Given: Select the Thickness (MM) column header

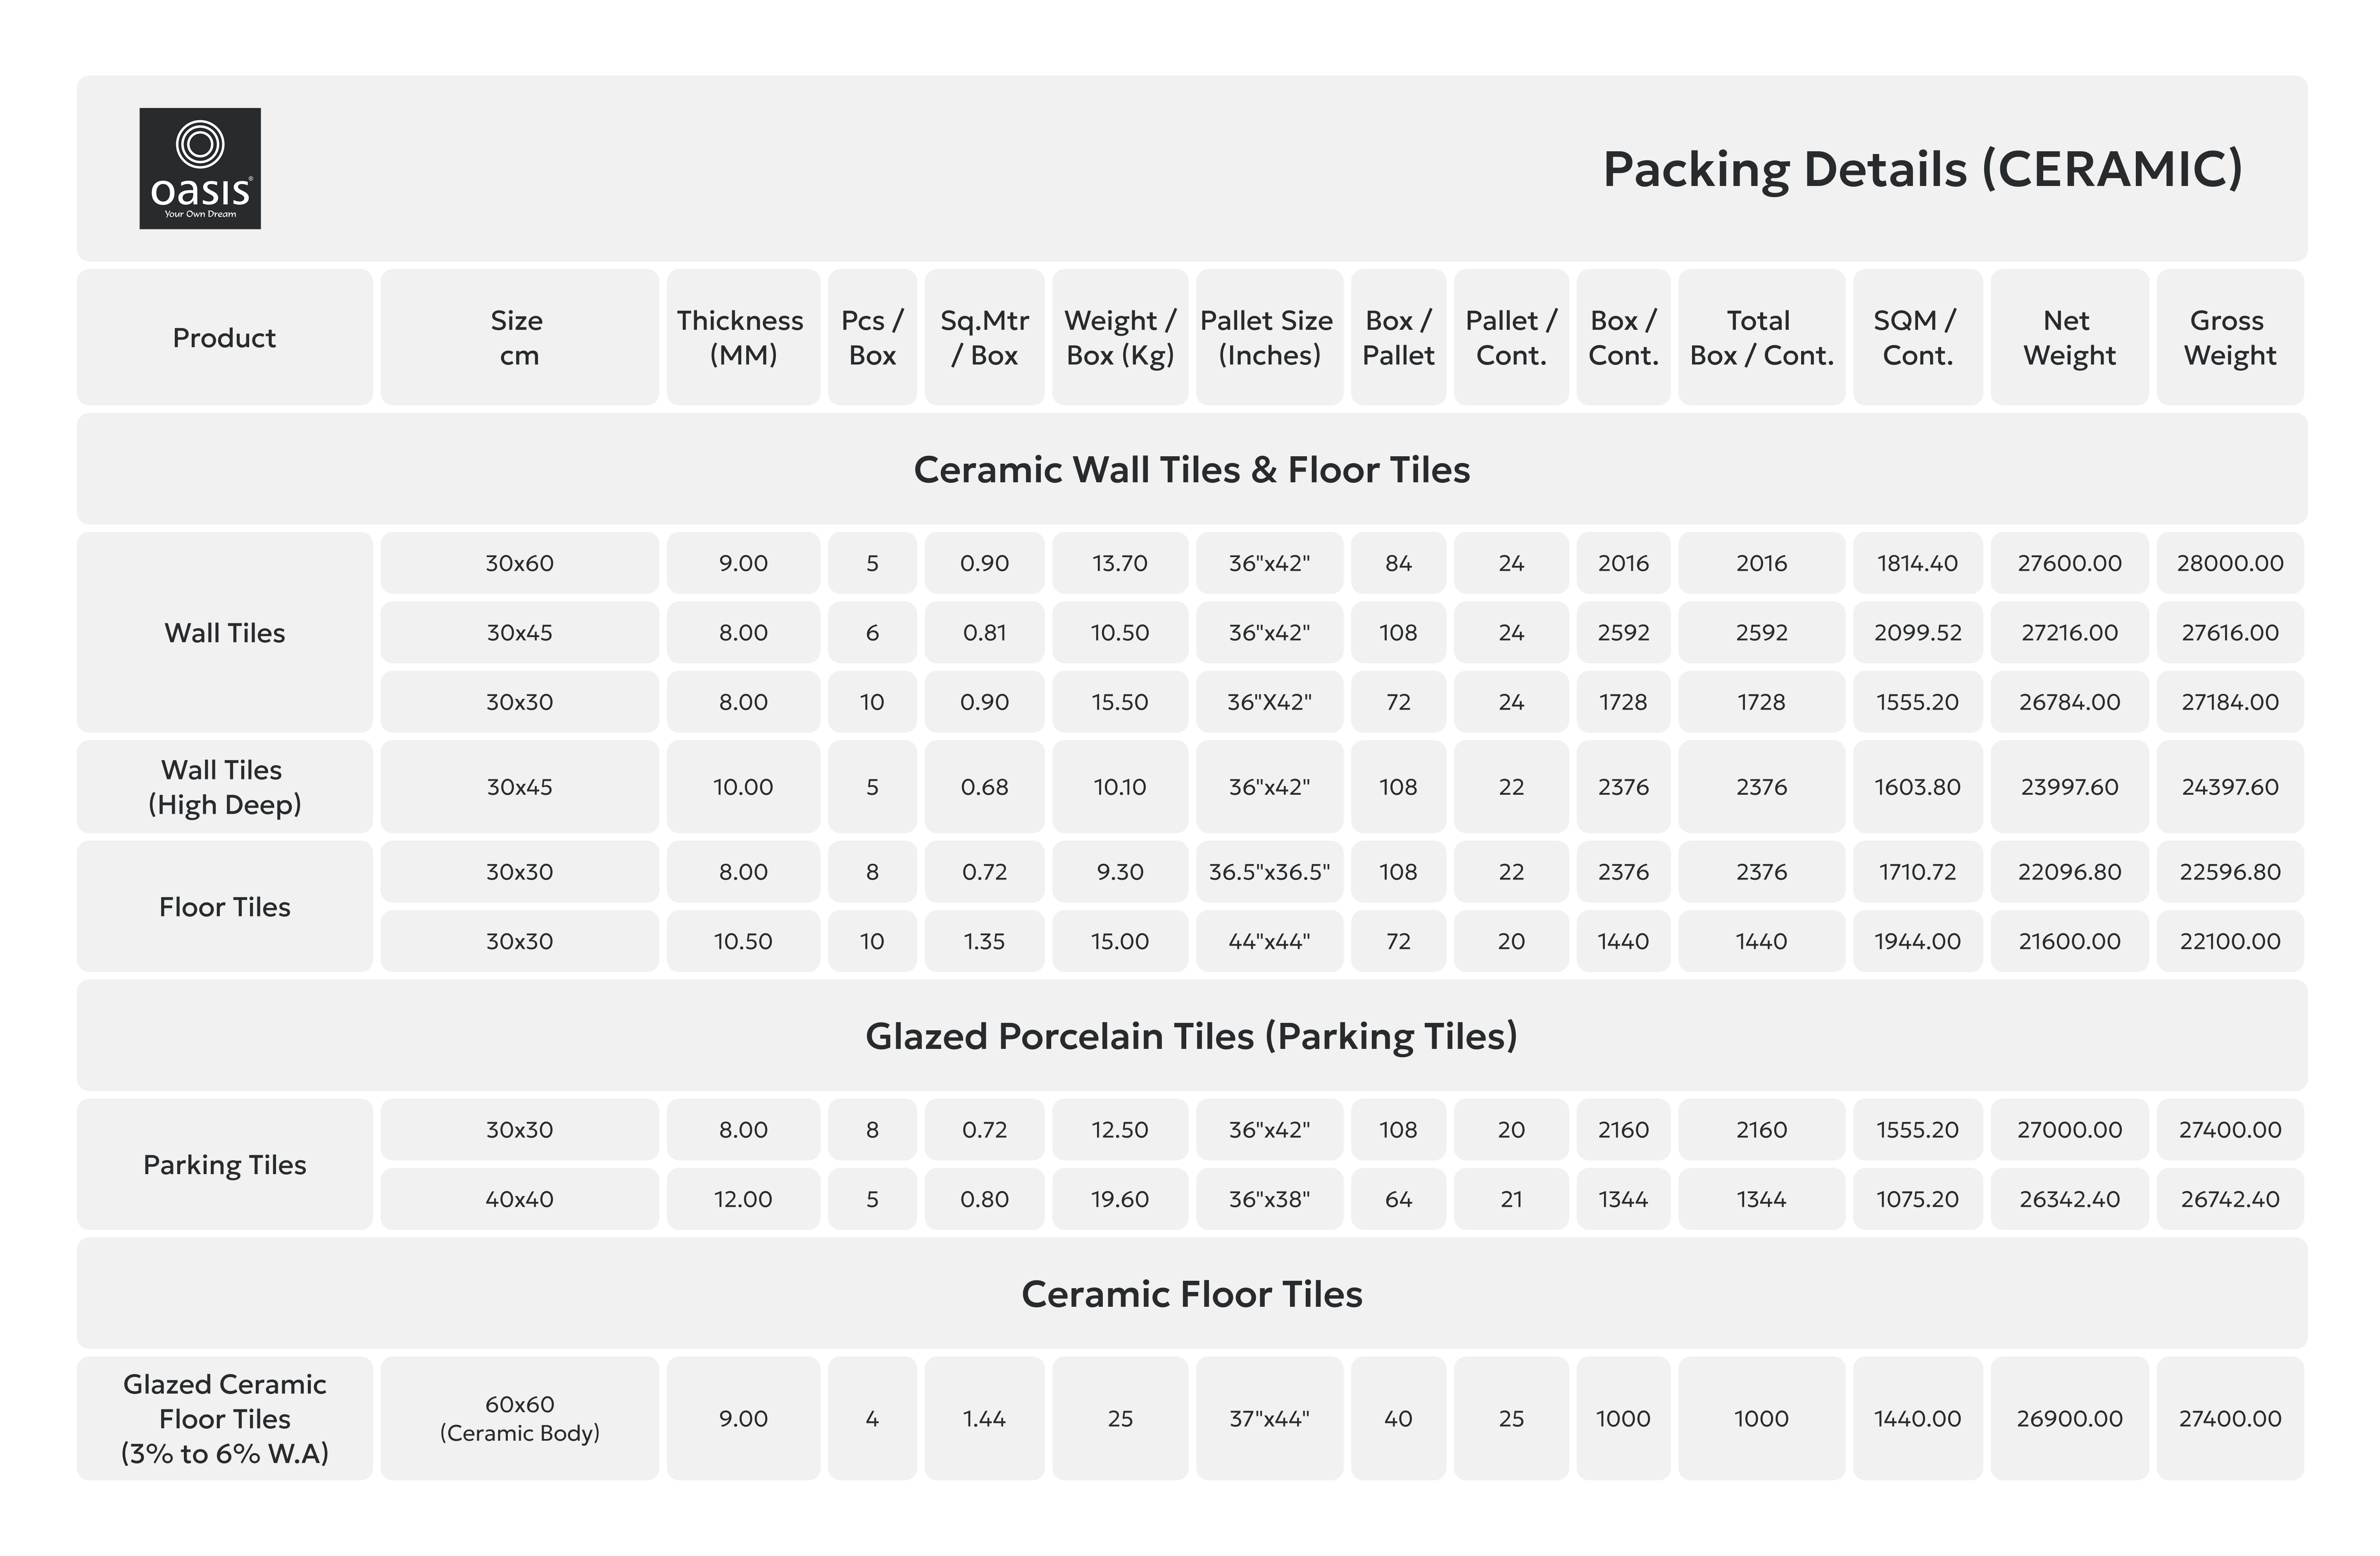Looking at the screenshot, I should pyautogui.click(x=742, y=338).
